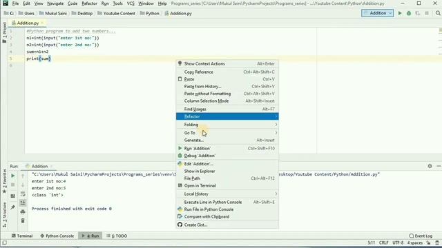This screenshot has height=248, width=442.
Task: Expand Local History submenu
Action: pos(227,194)
